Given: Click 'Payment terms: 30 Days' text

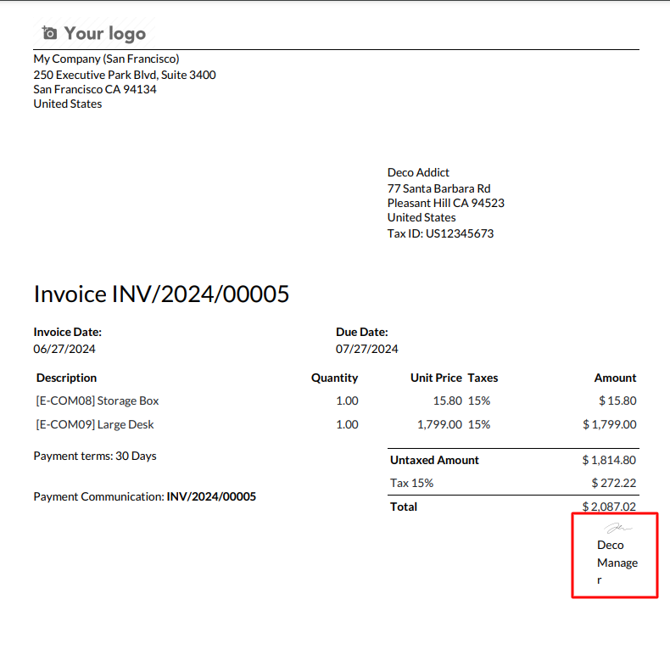Looking at the screenshot, I should [x=95, y=456].
